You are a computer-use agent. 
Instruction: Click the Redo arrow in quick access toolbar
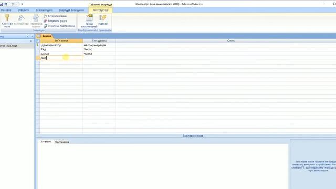(x=13, y=4)
